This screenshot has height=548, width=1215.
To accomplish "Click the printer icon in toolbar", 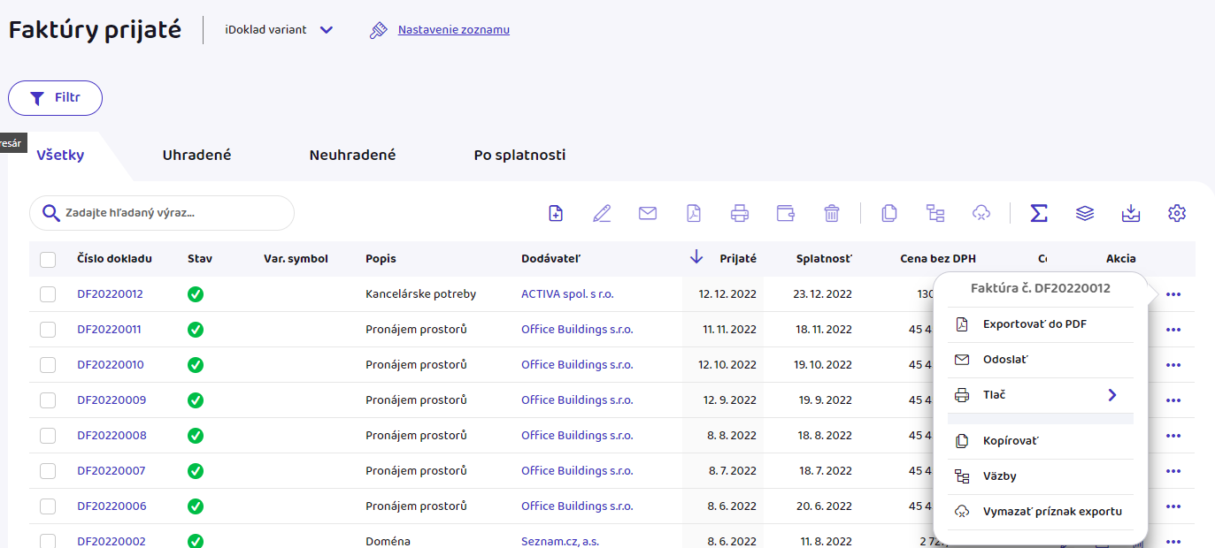I will 740,213.
